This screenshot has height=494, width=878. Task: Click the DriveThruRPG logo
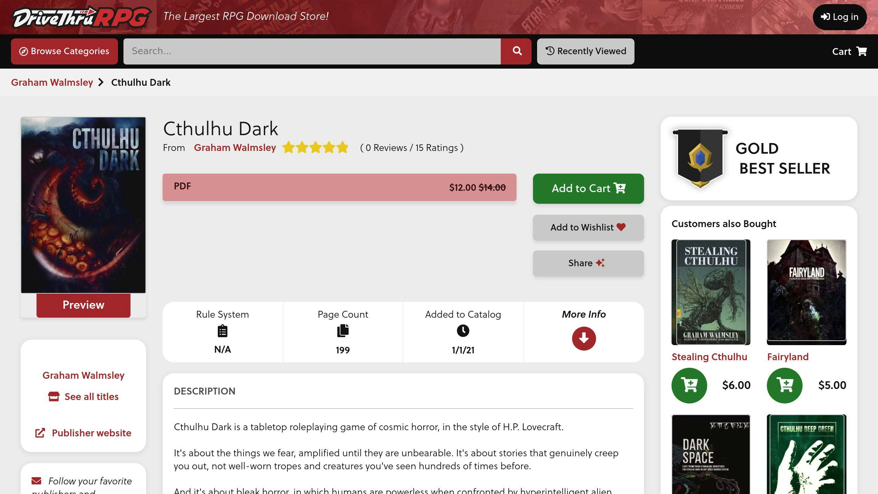pos(82,17)
